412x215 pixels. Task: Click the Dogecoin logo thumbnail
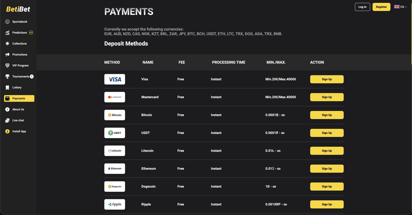(115, 186)
